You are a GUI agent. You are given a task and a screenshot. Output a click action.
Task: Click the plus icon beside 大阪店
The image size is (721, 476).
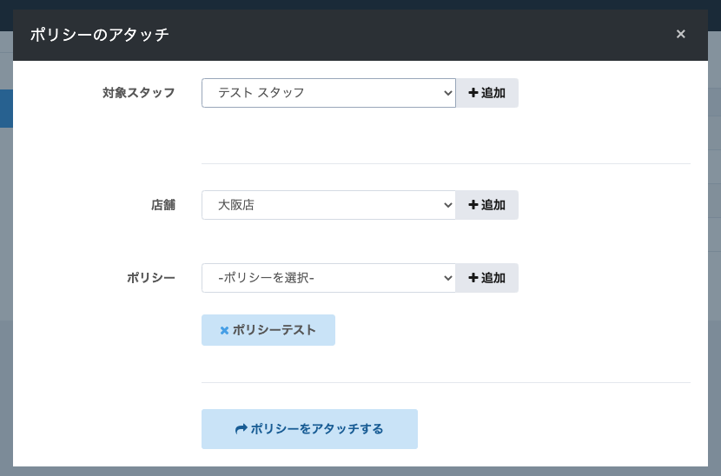point(473,205)
